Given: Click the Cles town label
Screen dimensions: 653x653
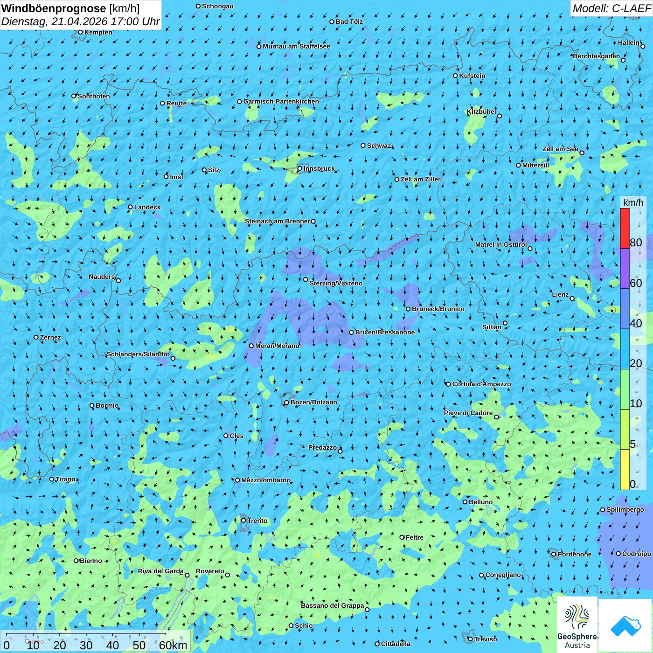Looking at the screenshot, I should coord(236,436).
